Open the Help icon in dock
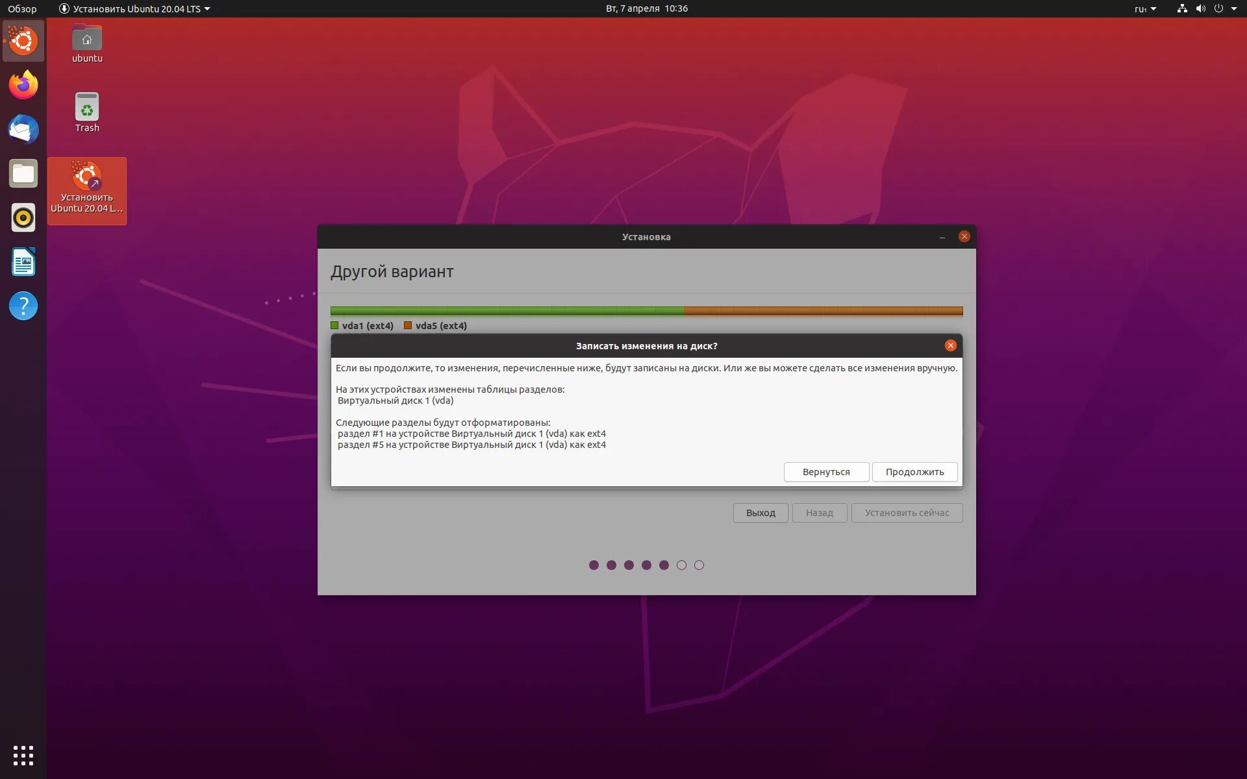 pyautogui.click(x=23, y=306)
